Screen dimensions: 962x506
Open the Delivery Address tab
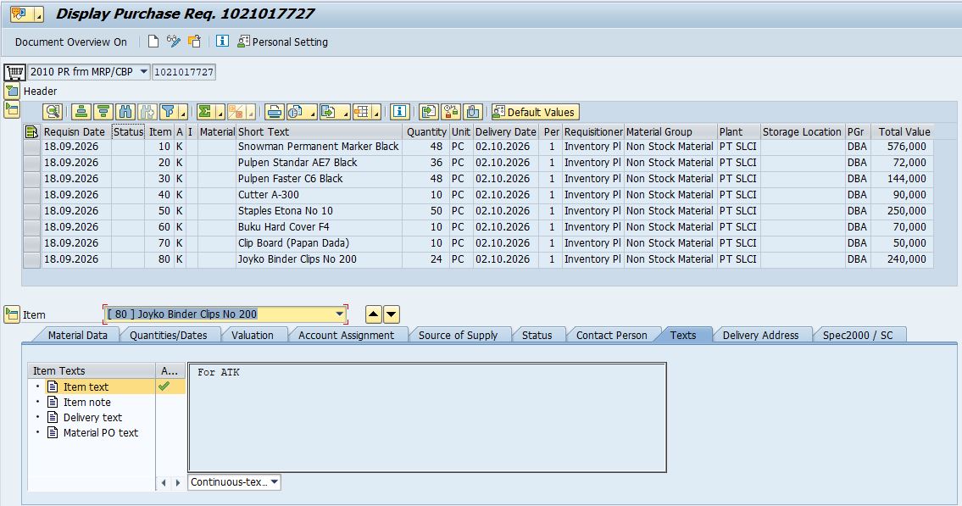(761, 335)
